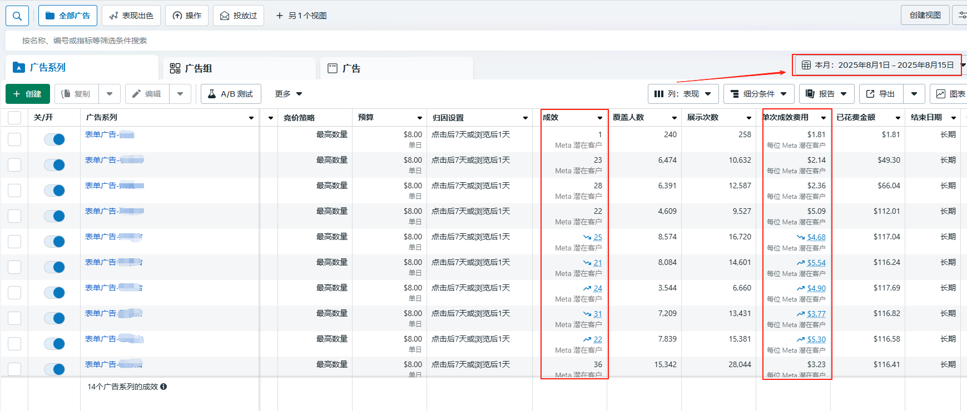This screenshot has height=411, width=967.
Task: Open the 归因设置 column header arrow
Action: 525,118
